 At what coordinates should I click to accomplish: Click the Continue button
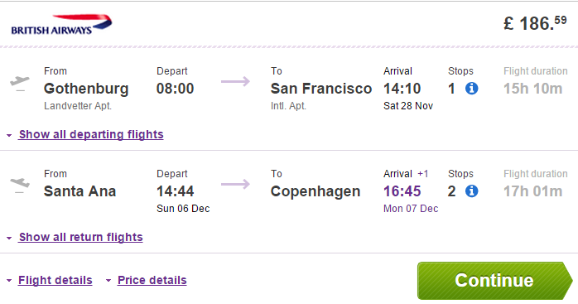[494, 281]
